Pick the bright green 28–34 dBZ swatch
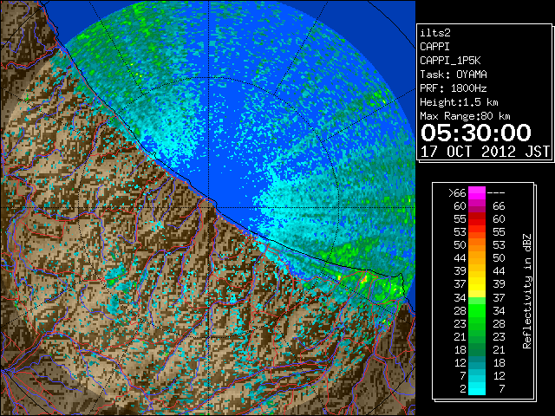The height and width of the screenshot is (416, 555). coord(477,310)
